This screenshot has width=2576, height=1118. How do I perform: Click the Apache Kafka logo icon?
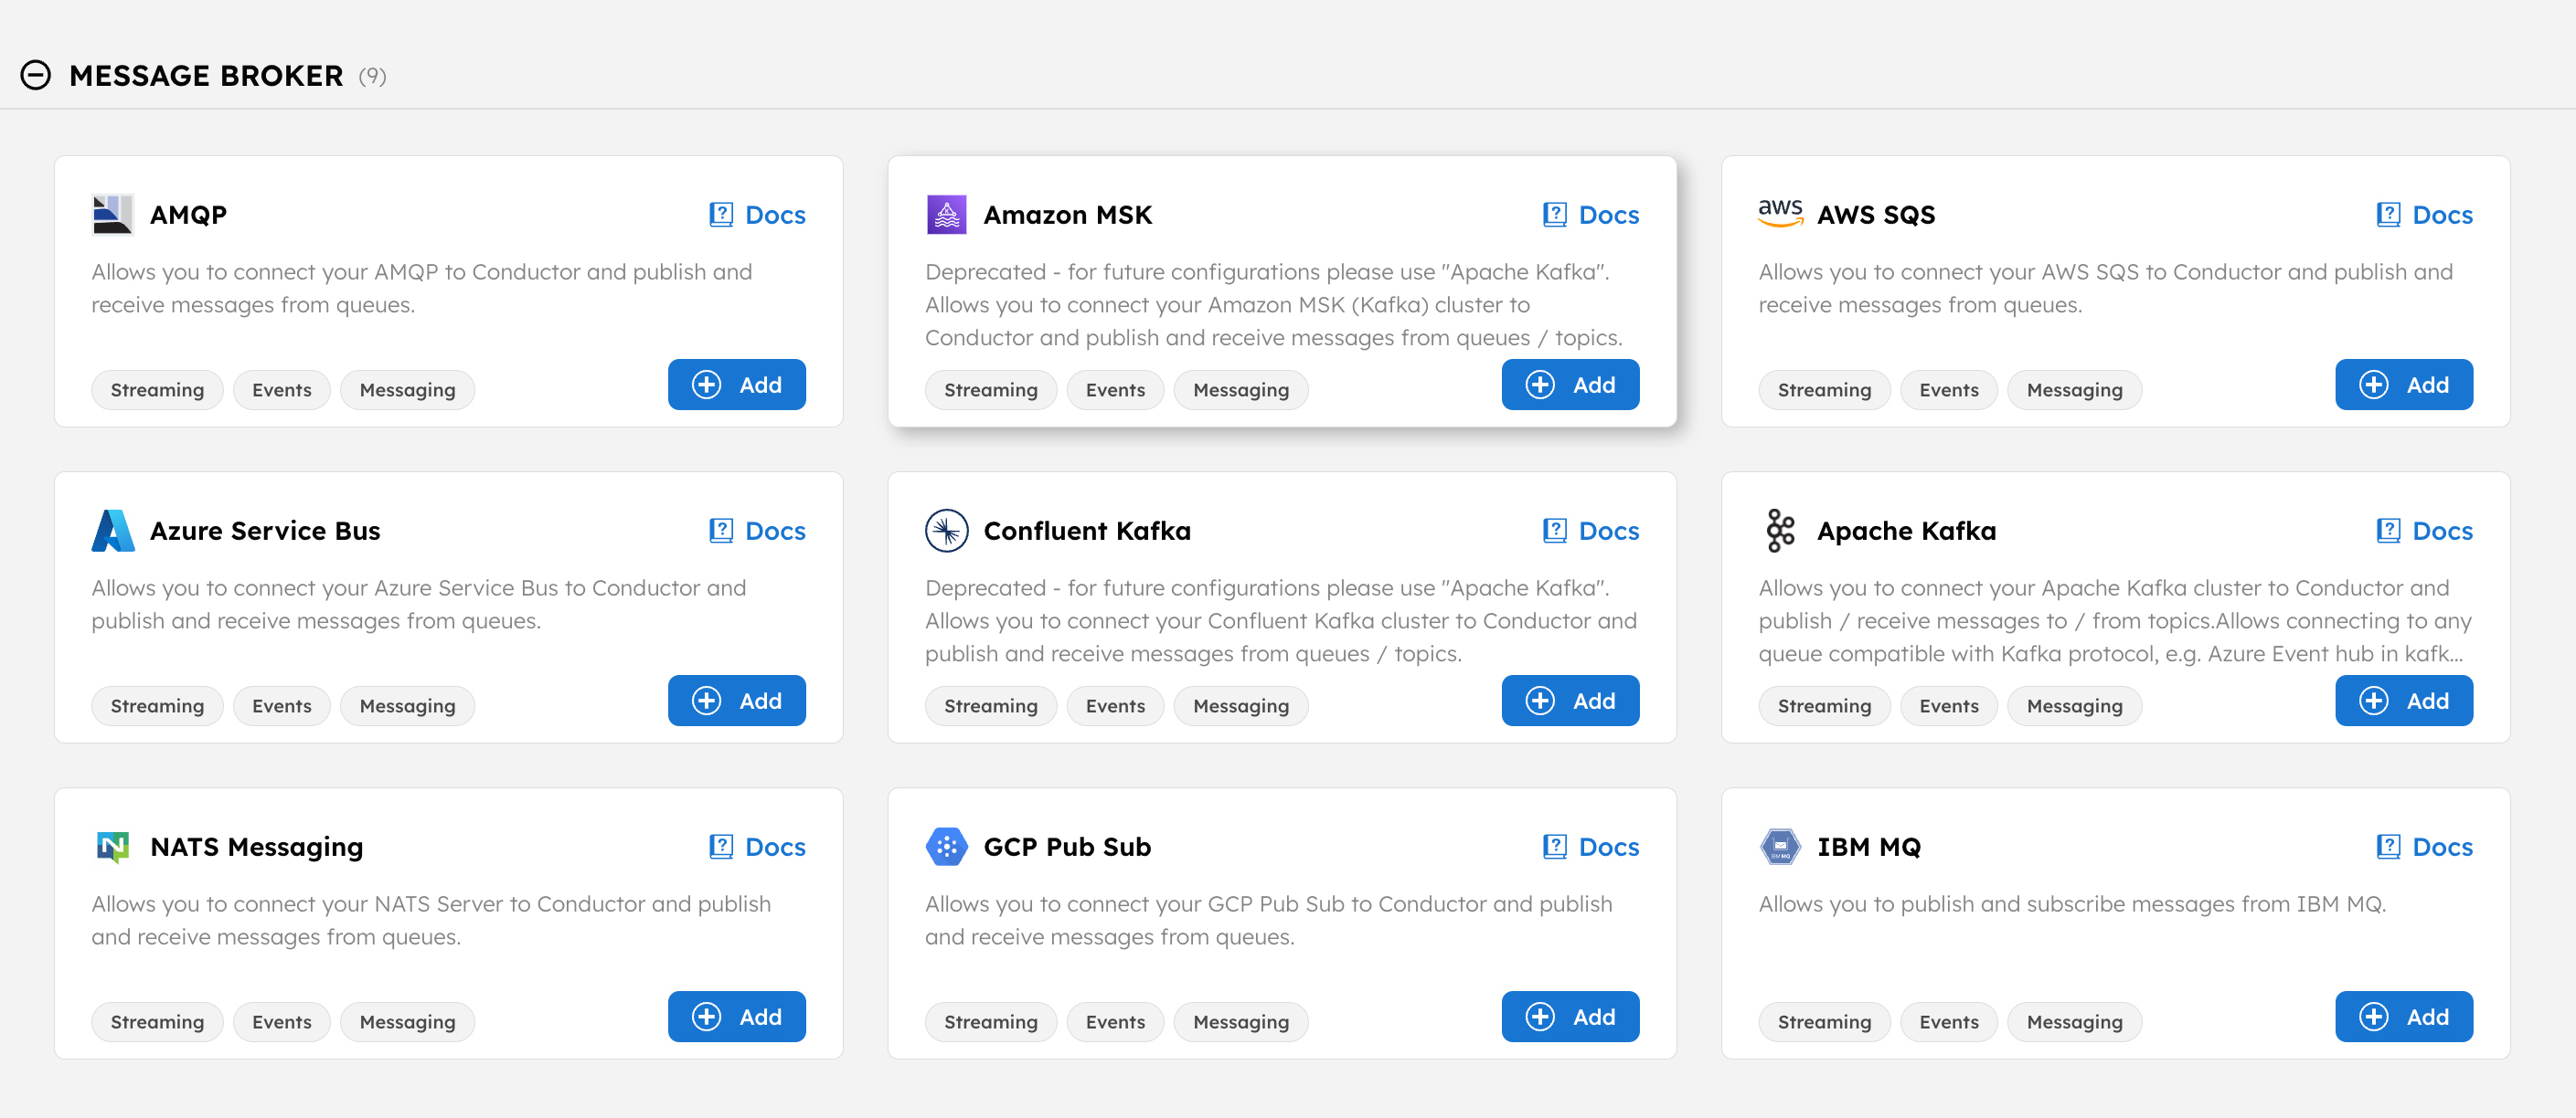pos(1780,531)
